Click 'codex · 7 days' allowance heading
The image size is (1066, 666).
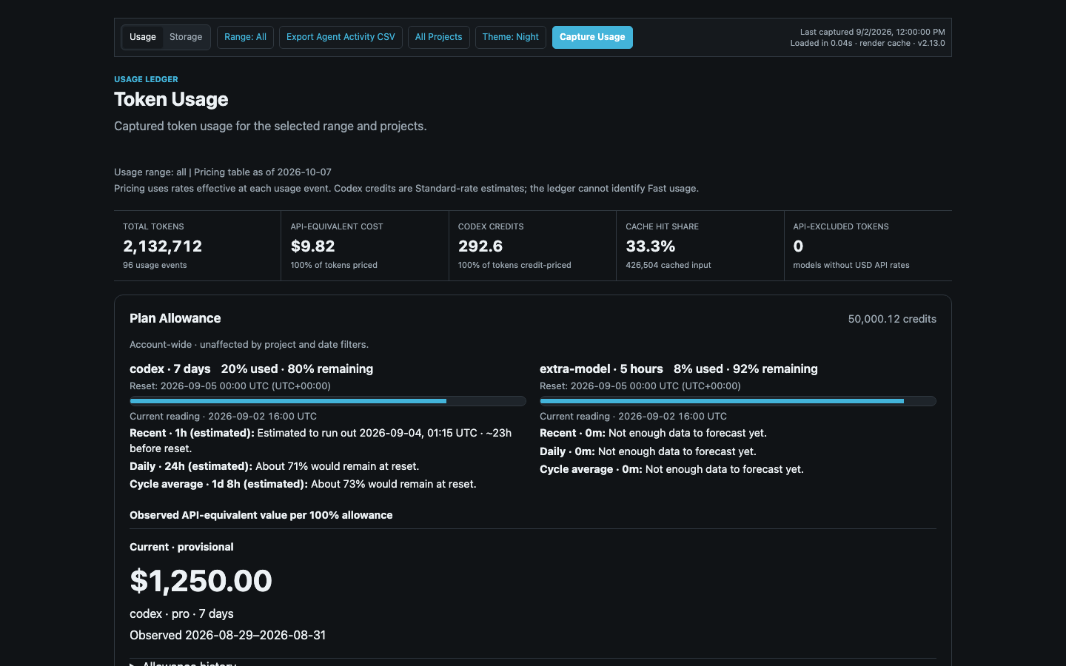pyautogui.click(x=170, y=369)
